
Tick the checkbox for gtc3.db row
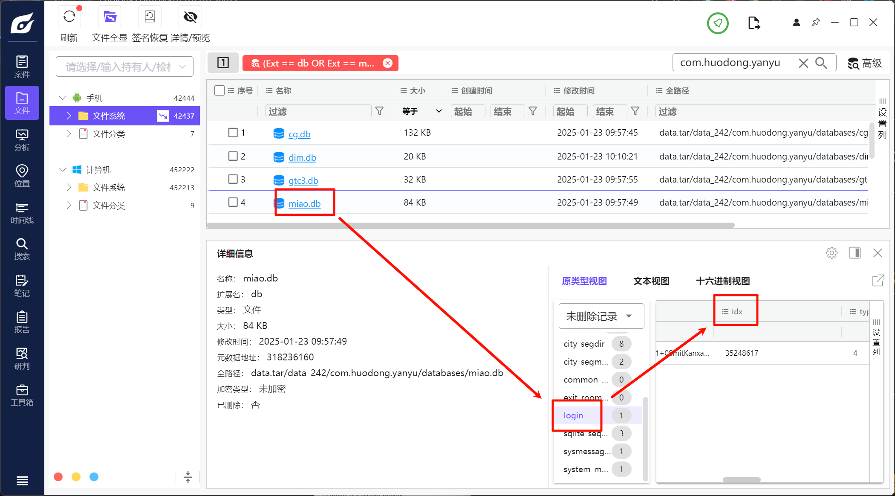tap(233, 179)
